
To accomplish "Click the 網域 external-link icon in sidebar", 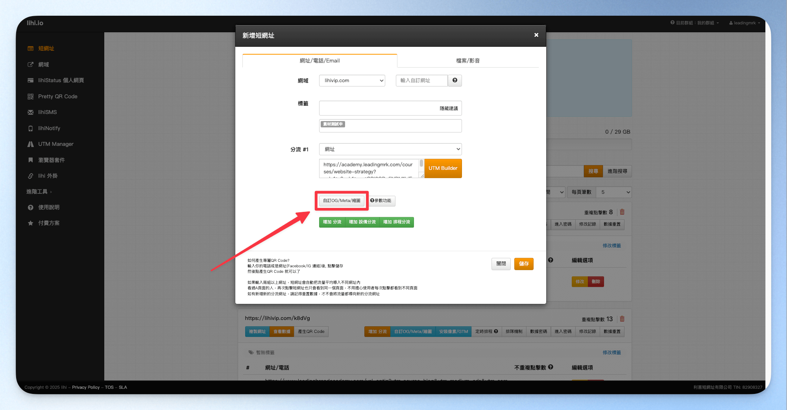I will 30,64.
